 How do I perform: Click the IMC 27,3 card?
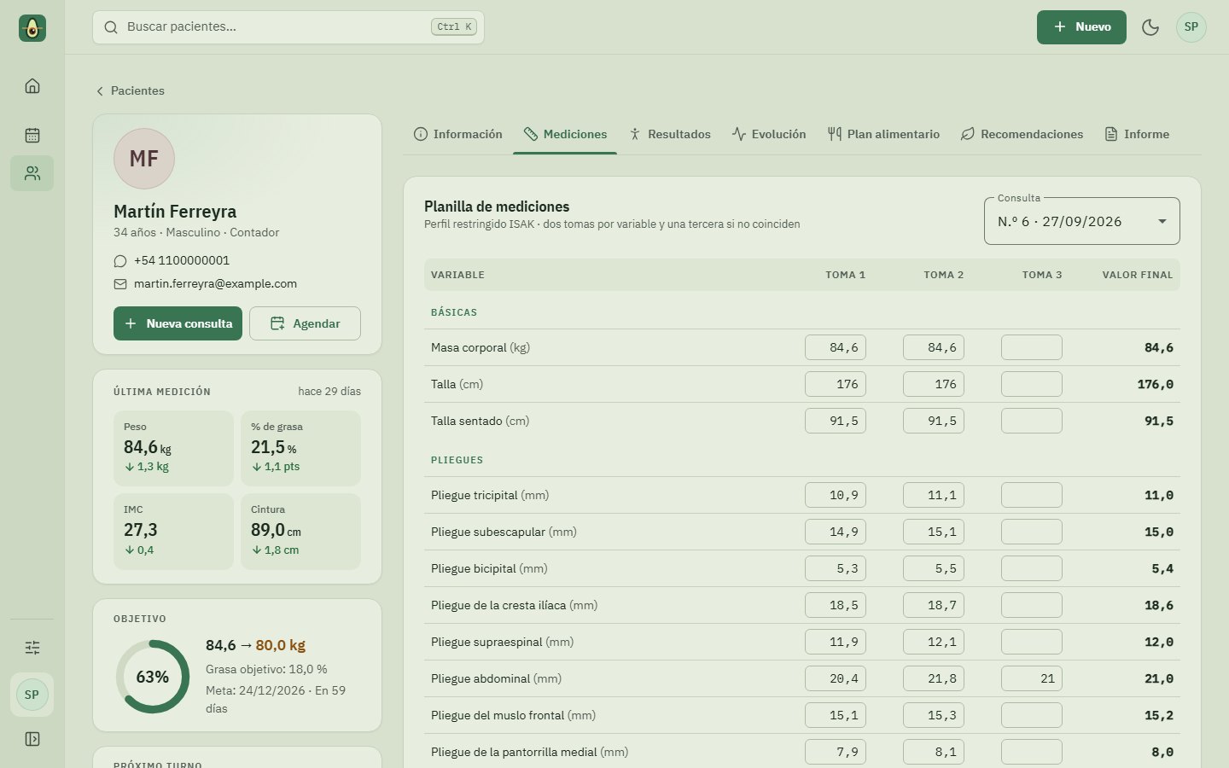(x=173, y=532)
